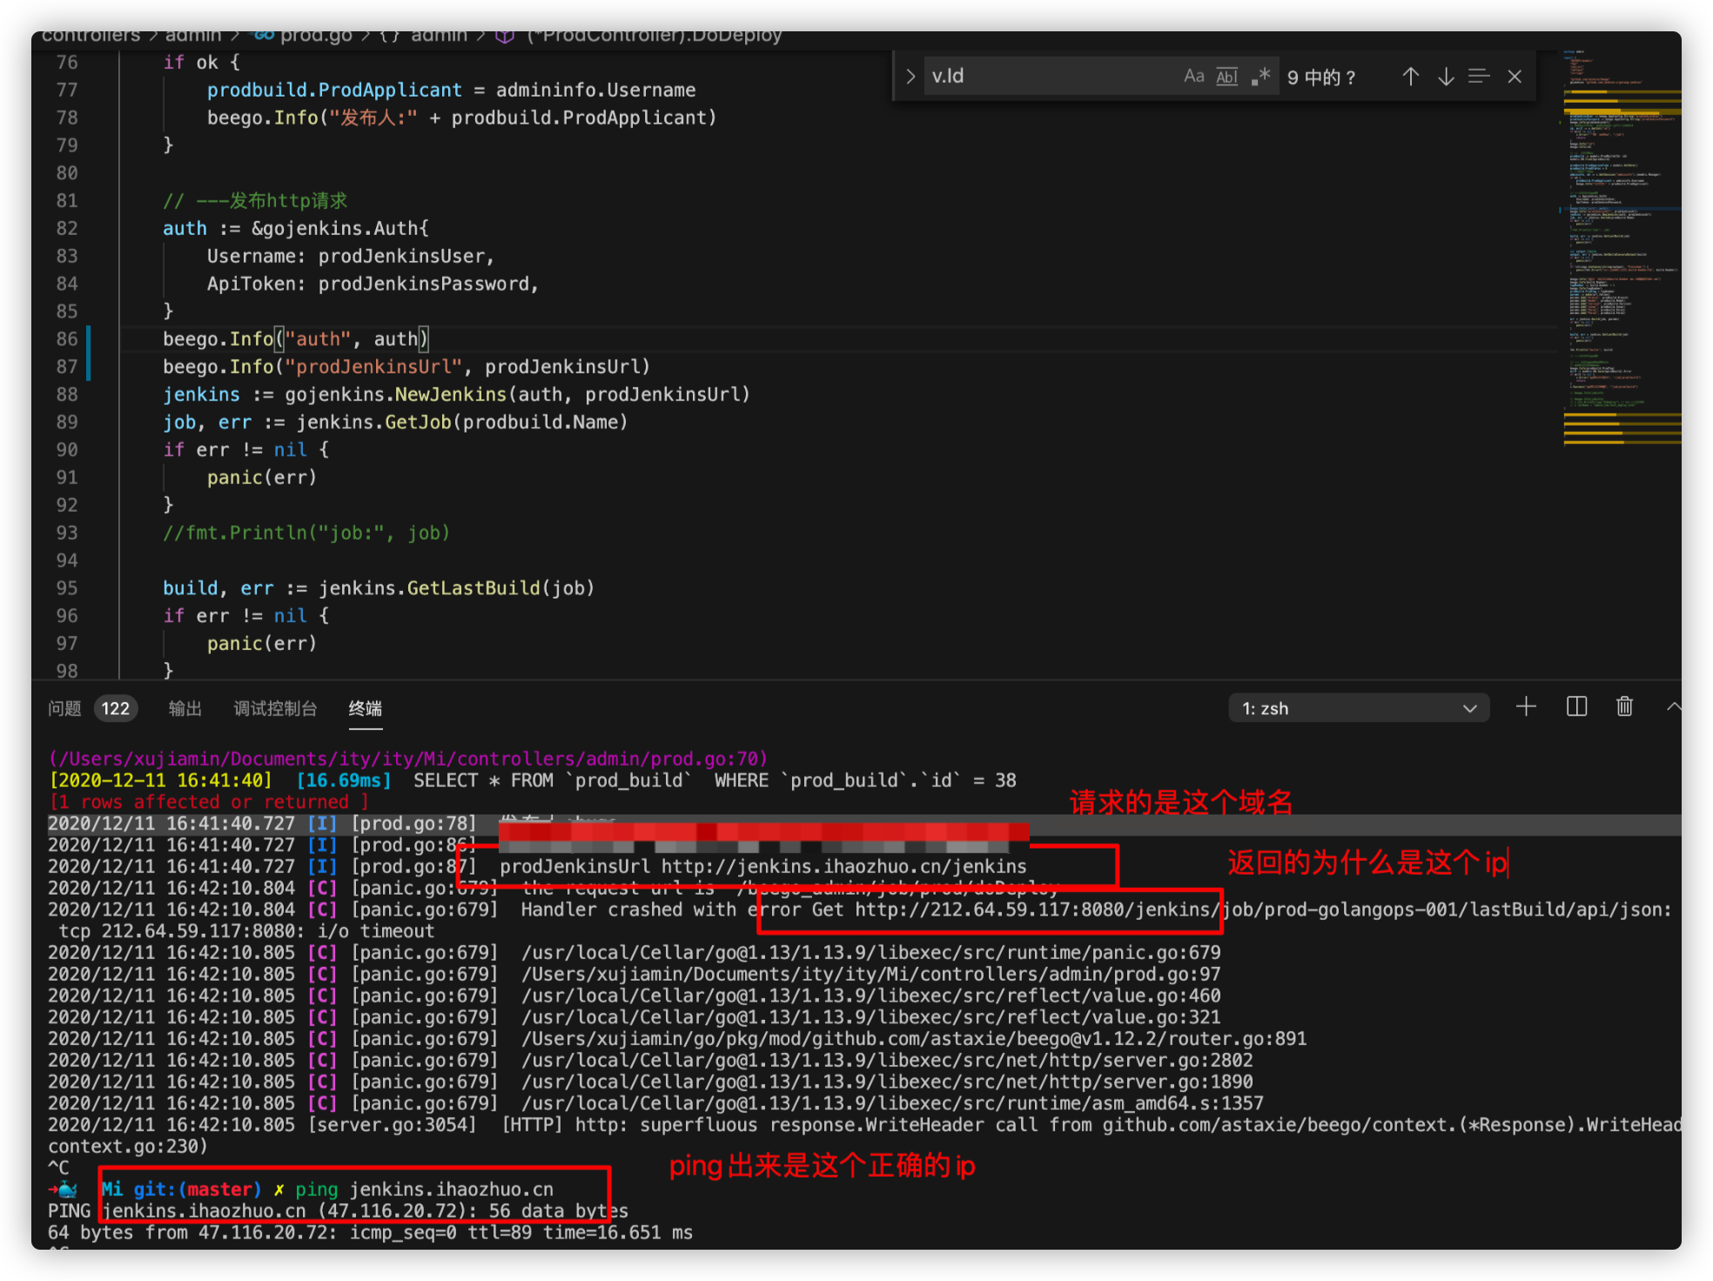Switch to the 输出 output tab
The width and height of the screenshot is (1713, 1281).
[185, 708]
